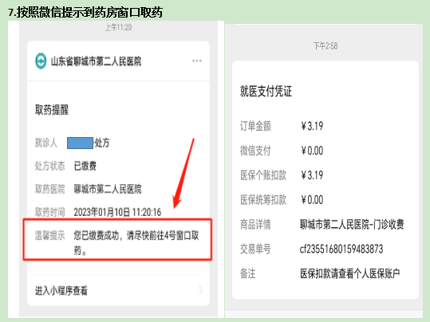Select the 备注 note about 个人医保账户
The width and height of the screenshot is (430, 322).
(350, 273)
